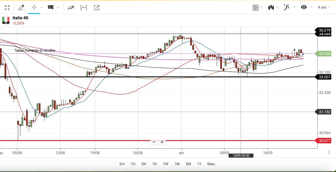Viewport: 336px width, 172px height.
Task: Select the pencil drawing tool
Action: [21, 7]
